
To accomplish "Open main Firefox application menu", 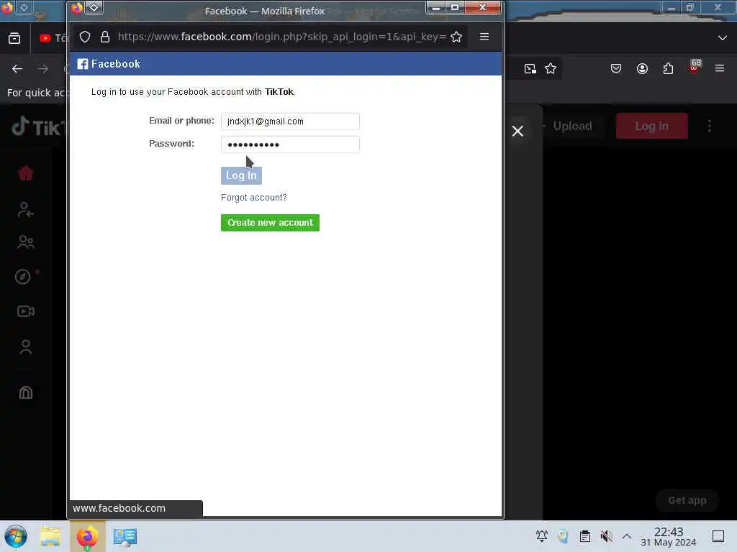I will coord(720,68).
